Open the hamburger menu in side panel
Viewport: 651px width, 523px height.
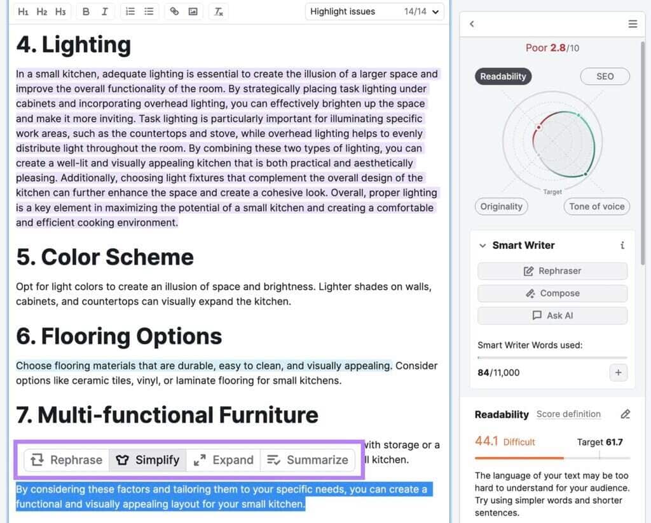633,24
